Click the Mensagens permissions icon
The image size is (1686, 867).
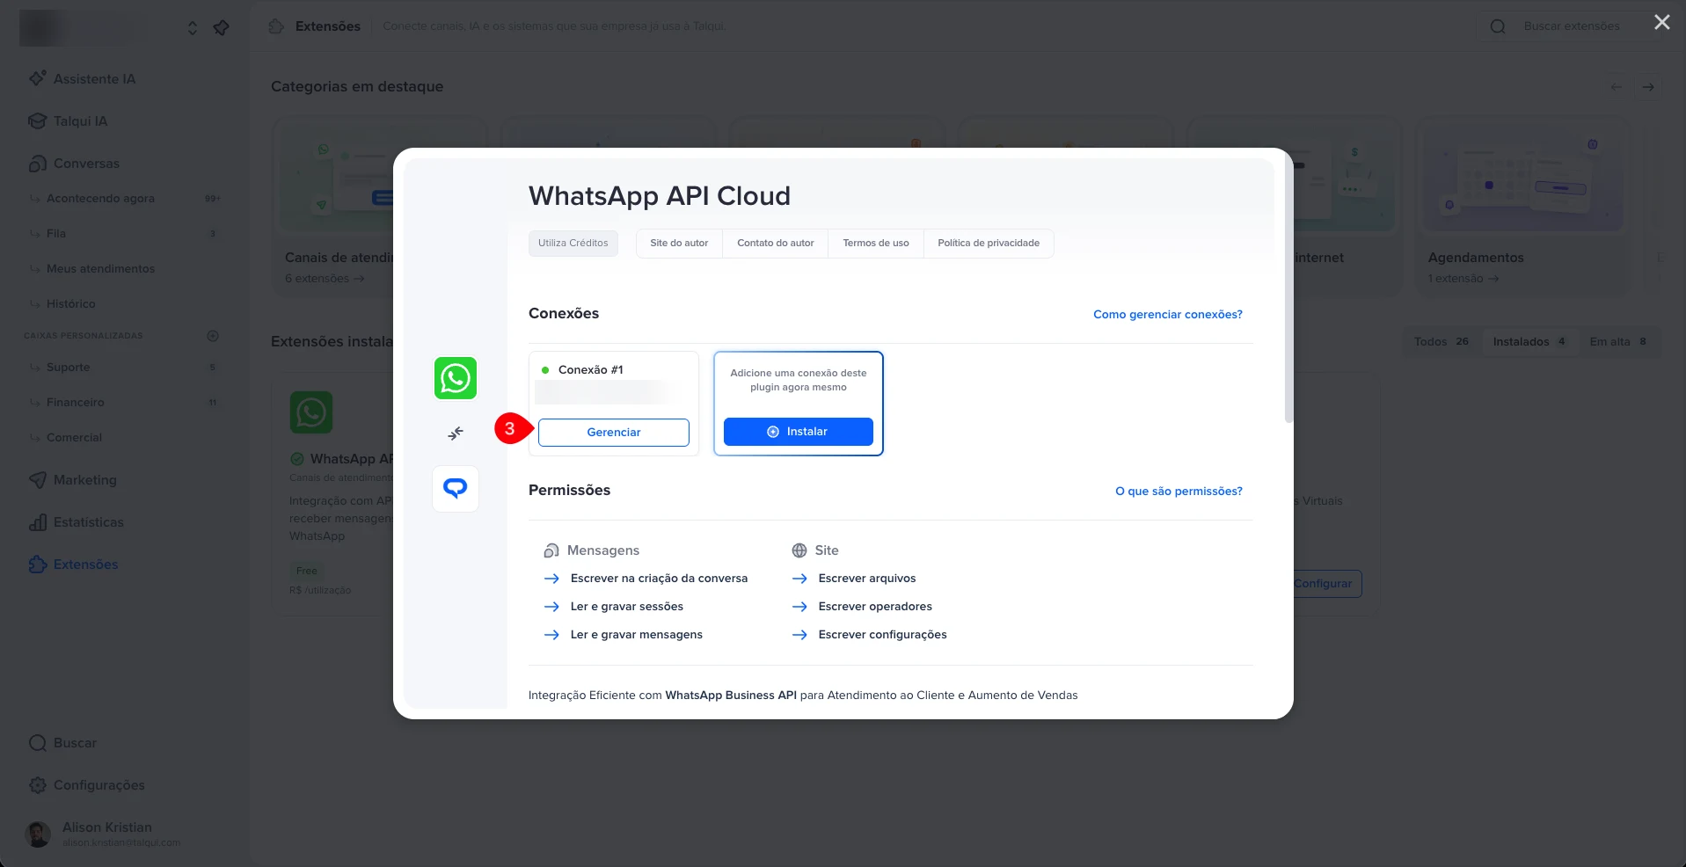(x=551, y=550)
